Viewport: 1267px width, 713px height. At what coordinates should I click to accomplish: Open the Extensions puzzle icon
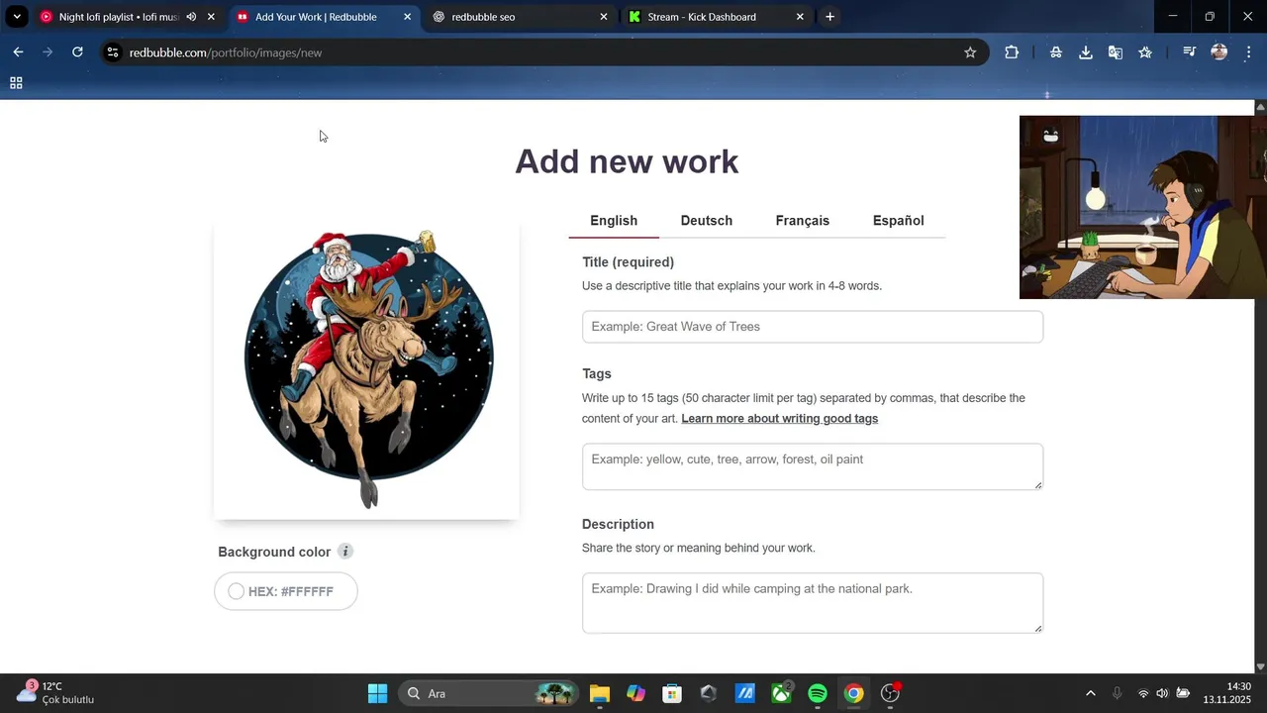click(x=1012, y=52)
